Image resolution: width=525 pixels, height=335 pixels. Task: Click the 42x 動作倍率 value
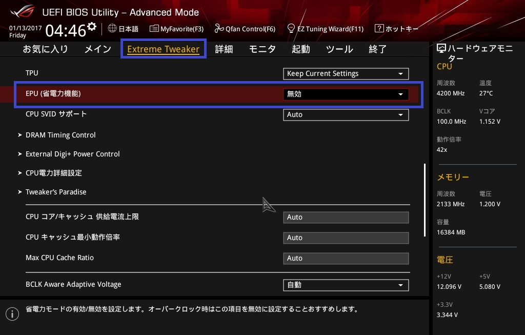tap(442, 150)
